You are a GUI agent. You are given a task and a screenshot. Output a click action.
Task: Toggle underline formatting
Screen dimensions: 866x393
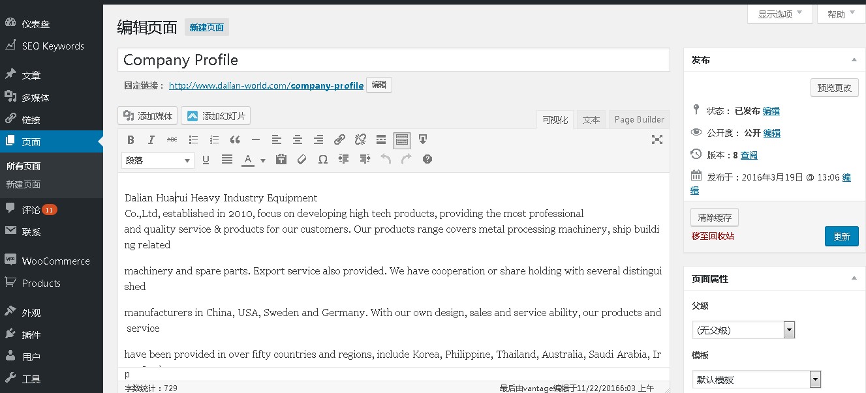(x=206, y=159)
